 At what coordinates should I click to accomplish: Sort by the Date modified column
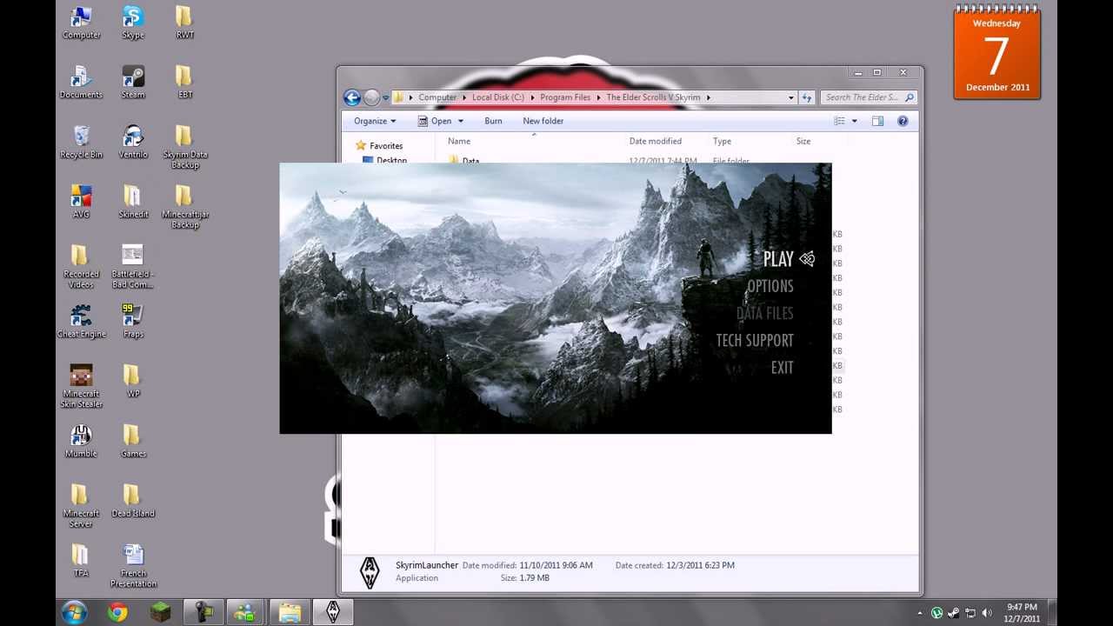(656, 141)
